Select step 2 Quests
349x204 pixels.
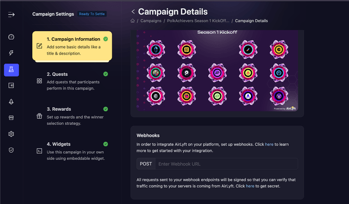click(72, 81)
